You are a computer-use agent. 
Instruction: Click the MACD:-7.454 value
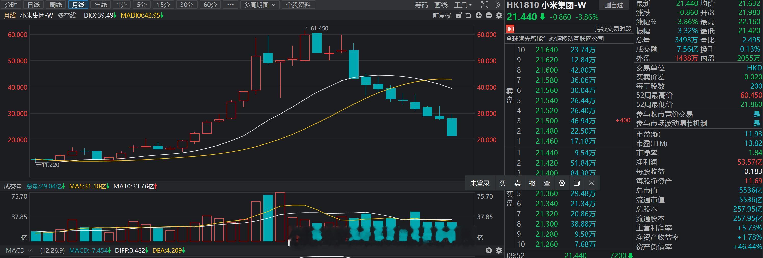click(90, 250)
